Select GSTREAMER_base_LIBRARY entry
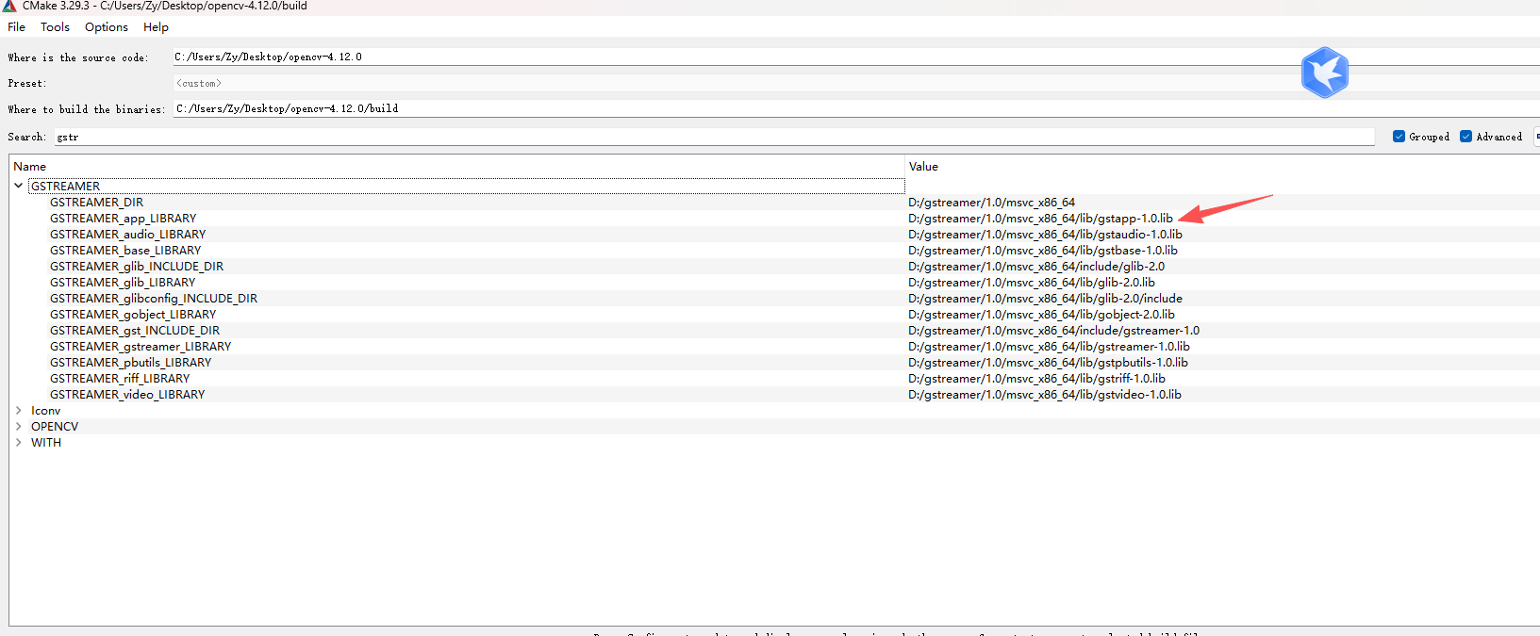The image size is (1540, 636). 125,250
